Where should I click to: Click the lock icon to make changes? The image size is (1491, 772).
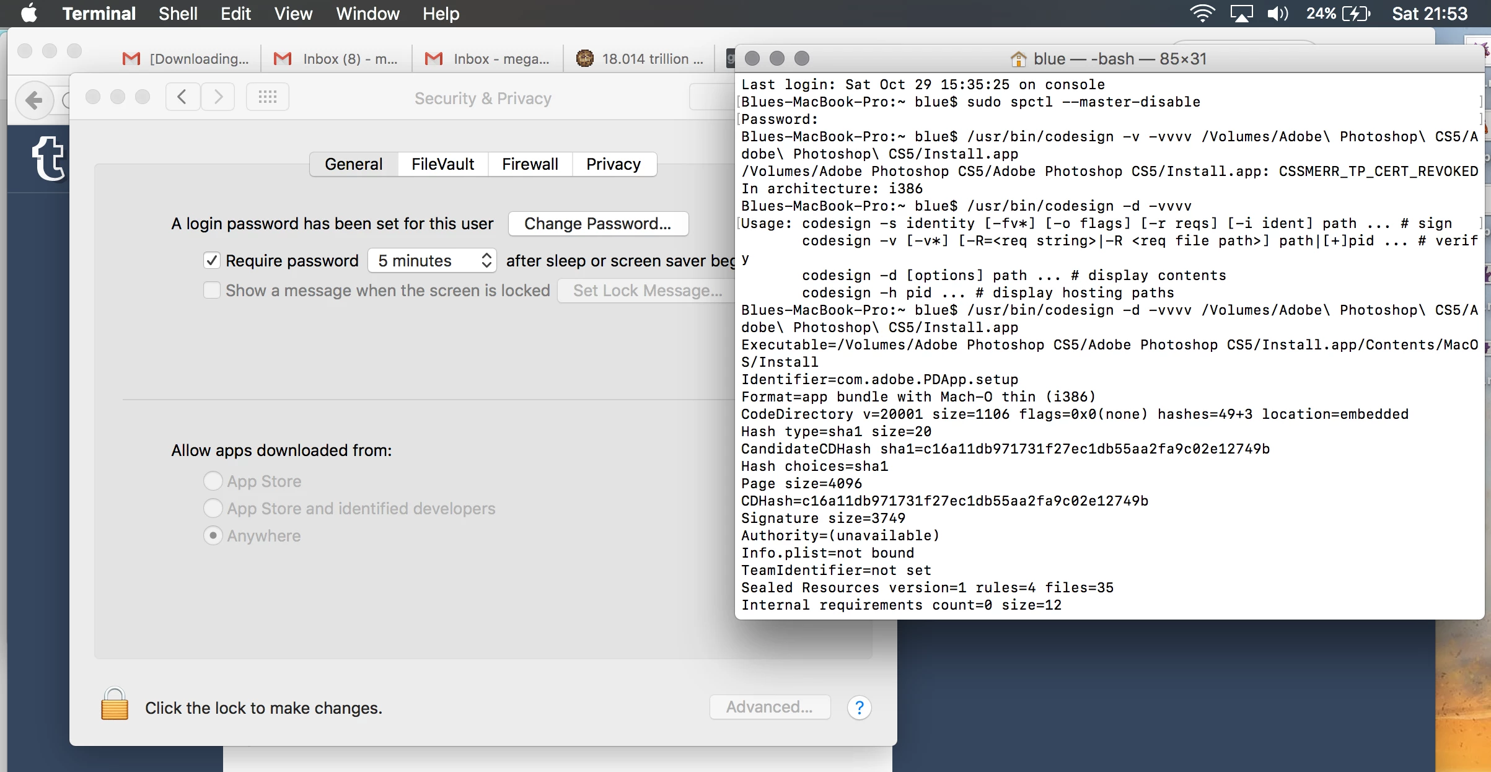pos(115,705)
